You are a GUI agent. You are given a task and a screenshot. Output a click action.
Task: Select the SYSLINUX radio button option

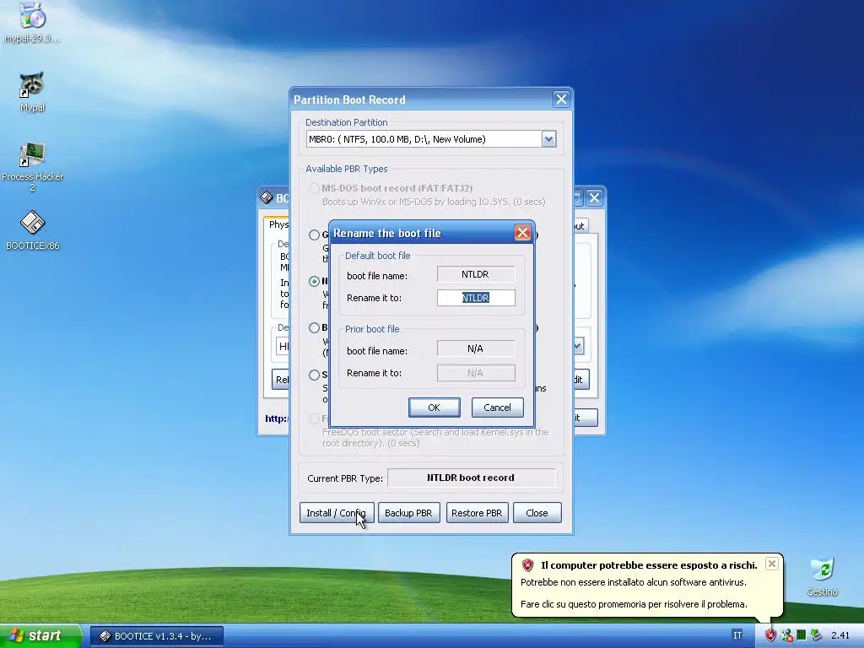click(314, 375)
